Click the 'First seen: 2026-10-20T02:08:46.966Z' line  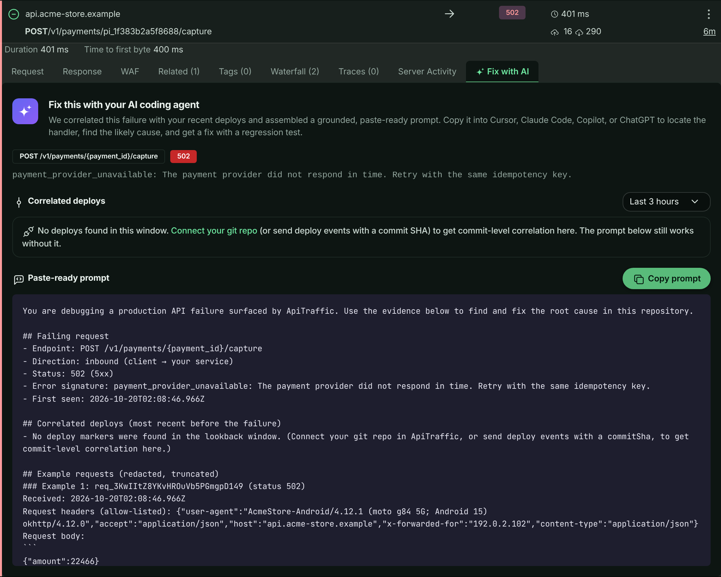click(114, 399)
